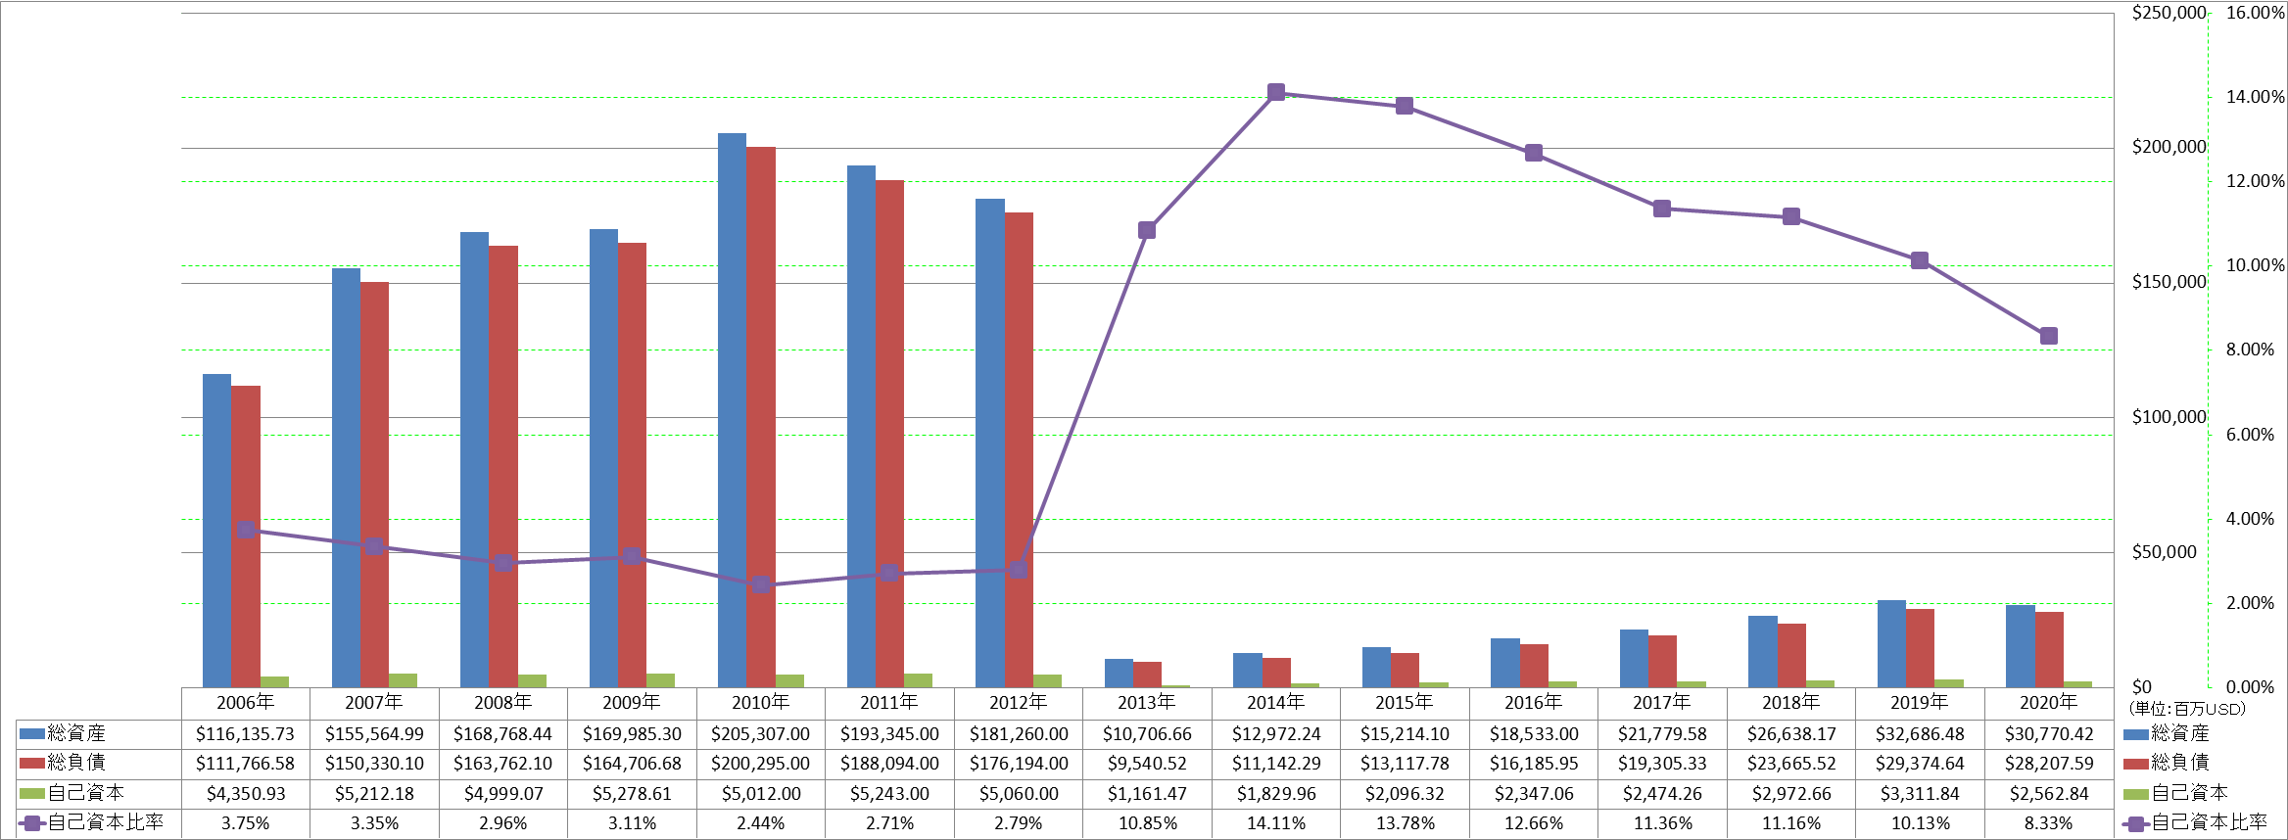
Task: Select the 2006年 line data point
Action: point(246,529)
